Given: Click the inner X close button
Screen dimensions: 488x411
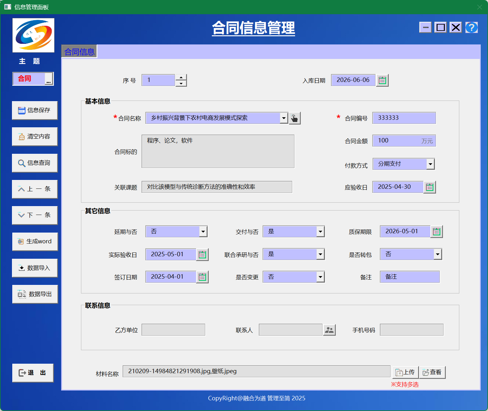Looking at the screenshot, I should [456, 27].
